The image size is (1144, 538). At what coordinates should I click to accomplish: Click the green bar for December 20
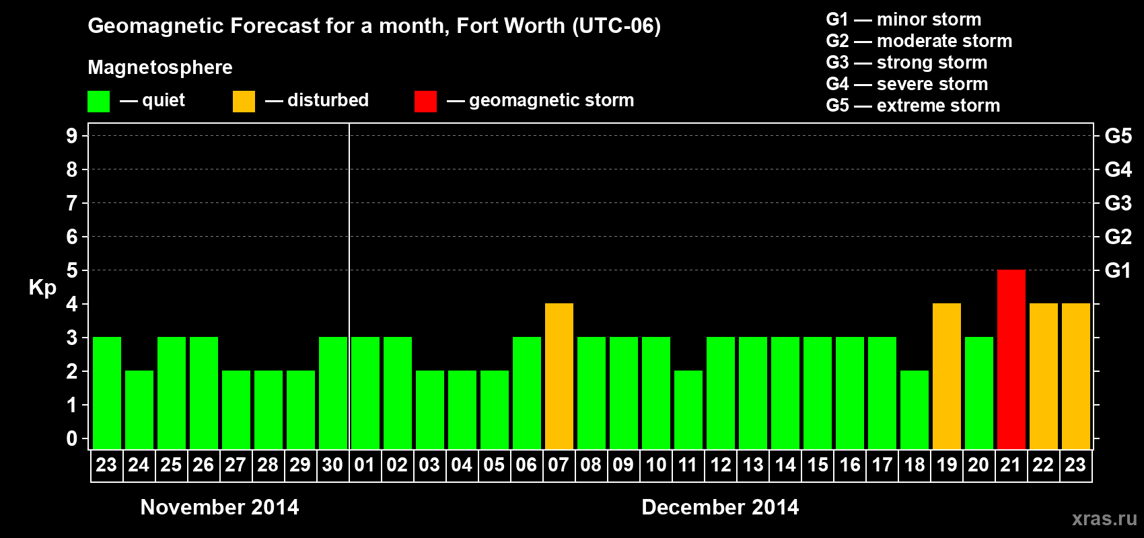[979, 393]
